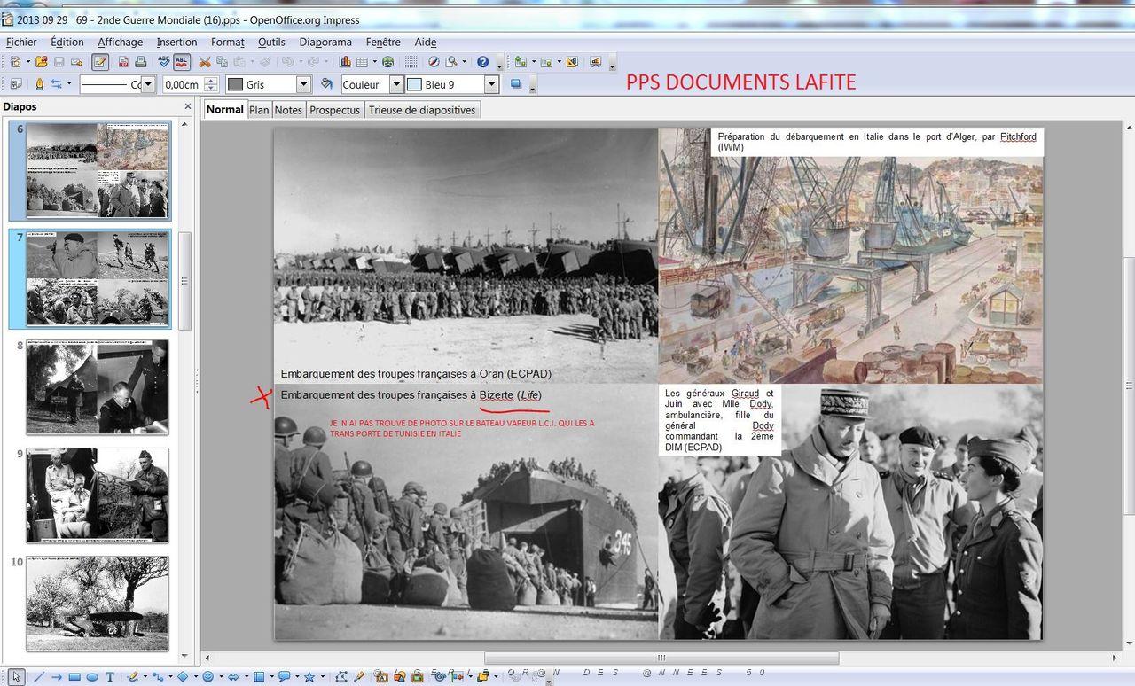Open the Line style dialog (pen icon)
The width and height of the screenshot is (1135, 686).
pyautogui.click(x=39, y=84)
